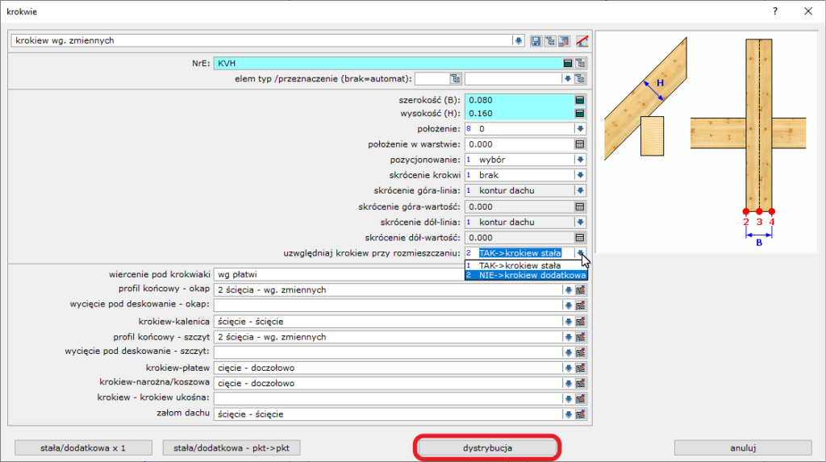Open the calculator for wysokość (H)
This screenshot has height=462, width=826.
pos(579,114)
